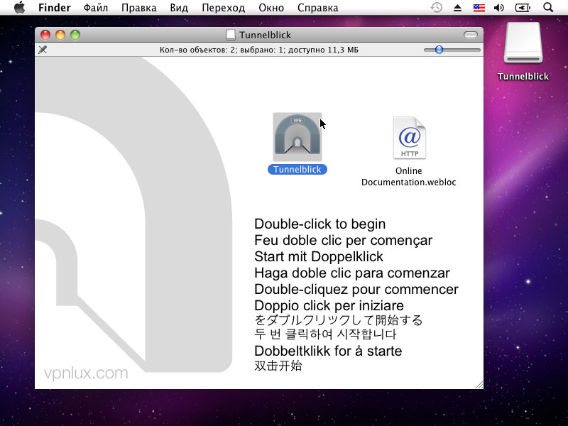This screenshot has width=568, height=426.
Task: Click the disk proxy icon in title bar
Action: [230, 35]
